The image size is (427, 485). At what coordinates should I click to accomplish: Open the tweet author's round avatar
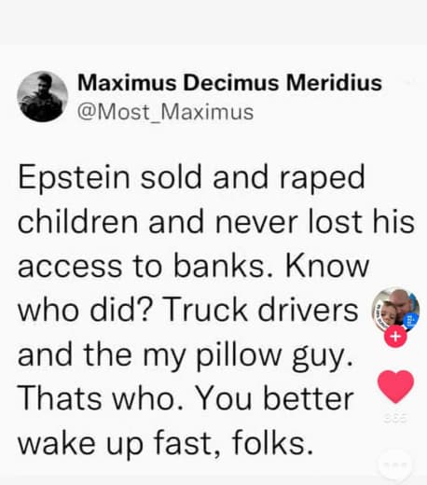click(x=42, y=97)
